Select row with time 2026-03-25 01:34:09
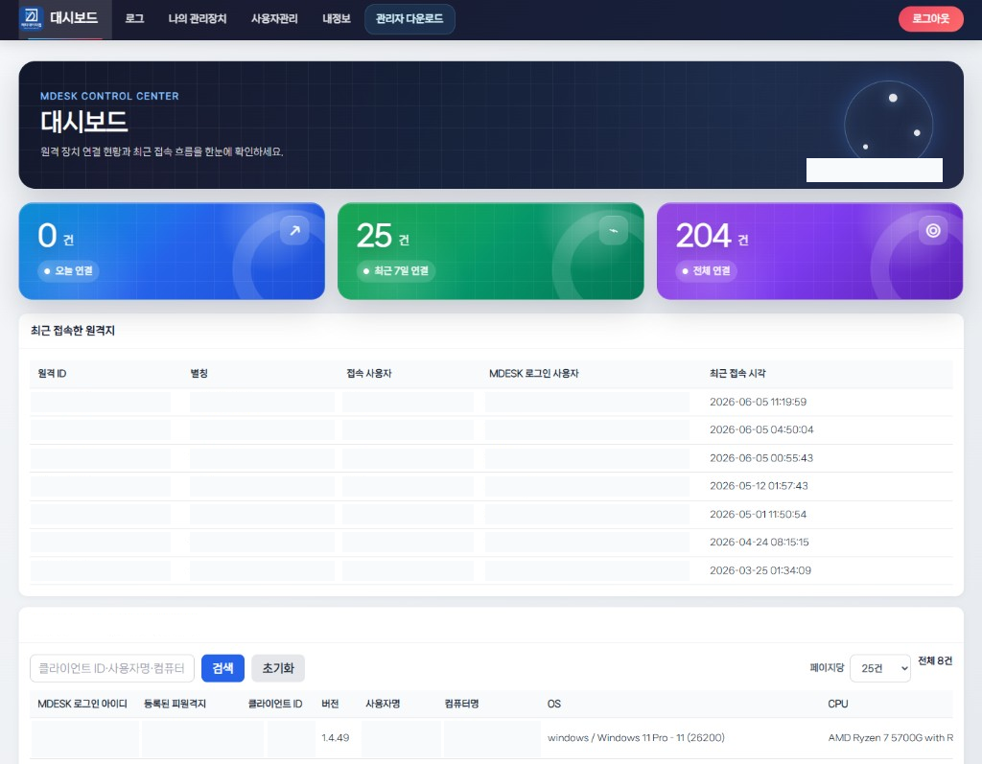Image resolution: width=982 pixels, height=764 pixels. pos(491,570)
